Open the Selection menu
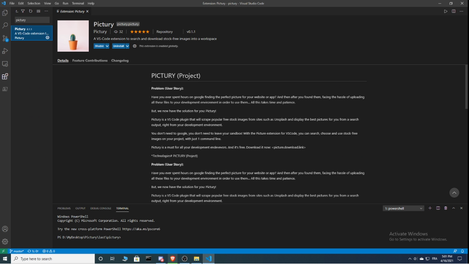 click(34, 3)
